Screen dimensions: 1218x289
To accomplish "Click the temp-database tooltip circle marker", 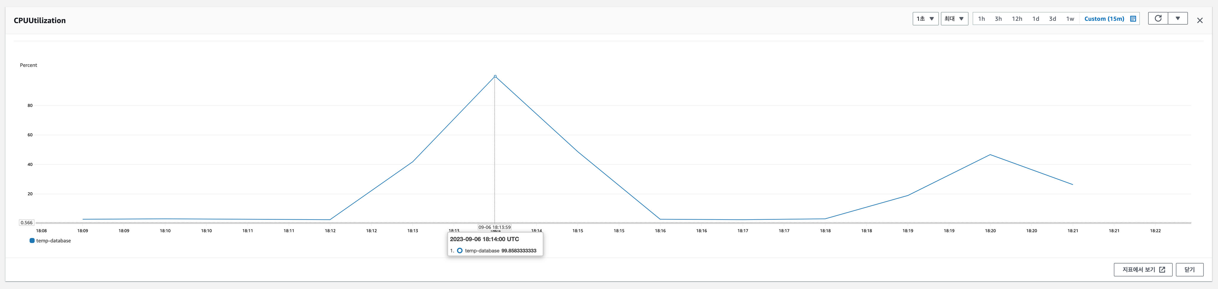I will coord(460,251).
